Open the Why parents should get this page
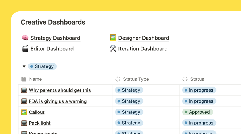The image size is (241, 134). pos(60,90)
